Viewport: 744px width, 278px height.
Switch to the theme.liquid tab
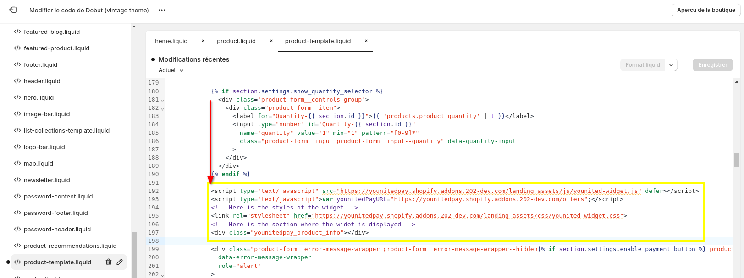tap(170, 41)
